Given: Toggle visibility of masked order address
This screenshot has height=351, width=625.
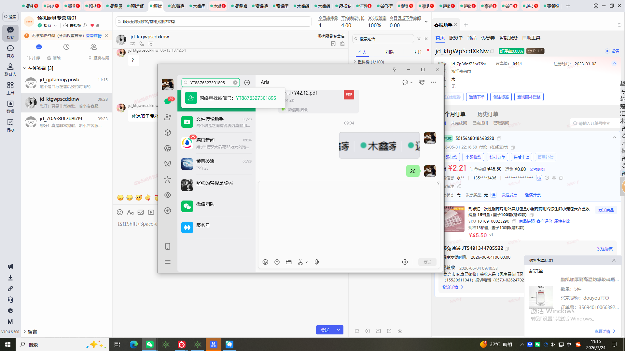Looking at the screenshot, I should tap(554, 178).
